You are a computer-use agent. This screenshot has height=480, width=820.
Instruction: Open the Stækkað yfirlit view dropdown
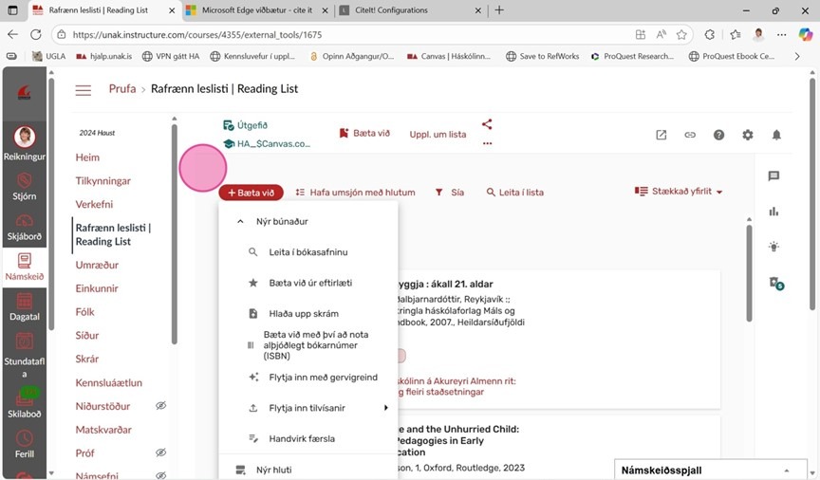(x=679, y=192)
